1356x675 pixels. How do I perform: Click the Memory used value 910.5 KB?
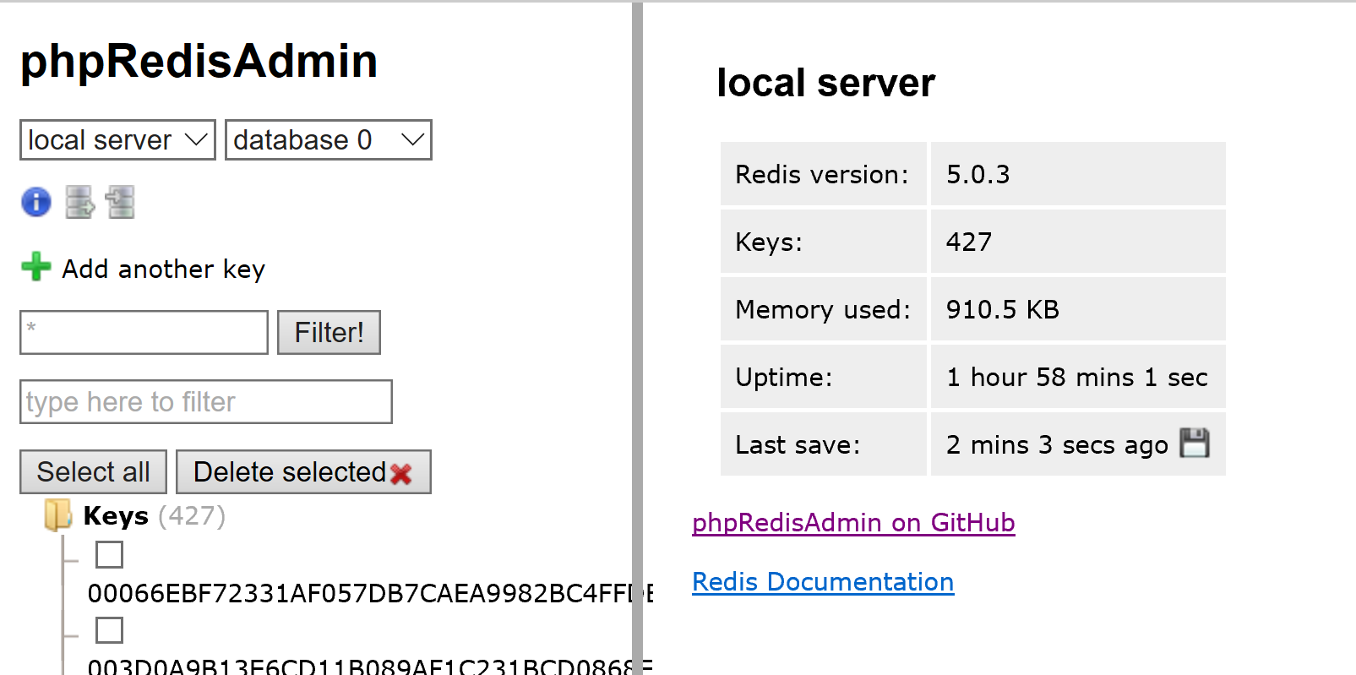(x=1002, y=309)
